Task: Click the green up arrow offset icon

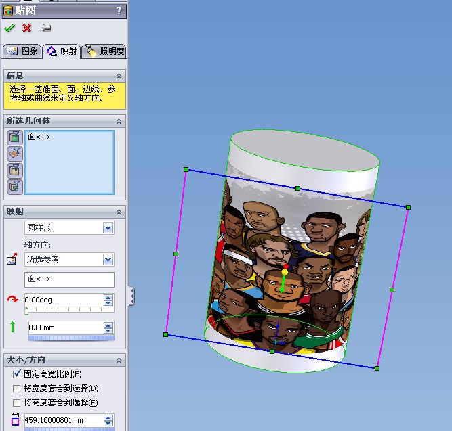Action: tap(12, 327)
